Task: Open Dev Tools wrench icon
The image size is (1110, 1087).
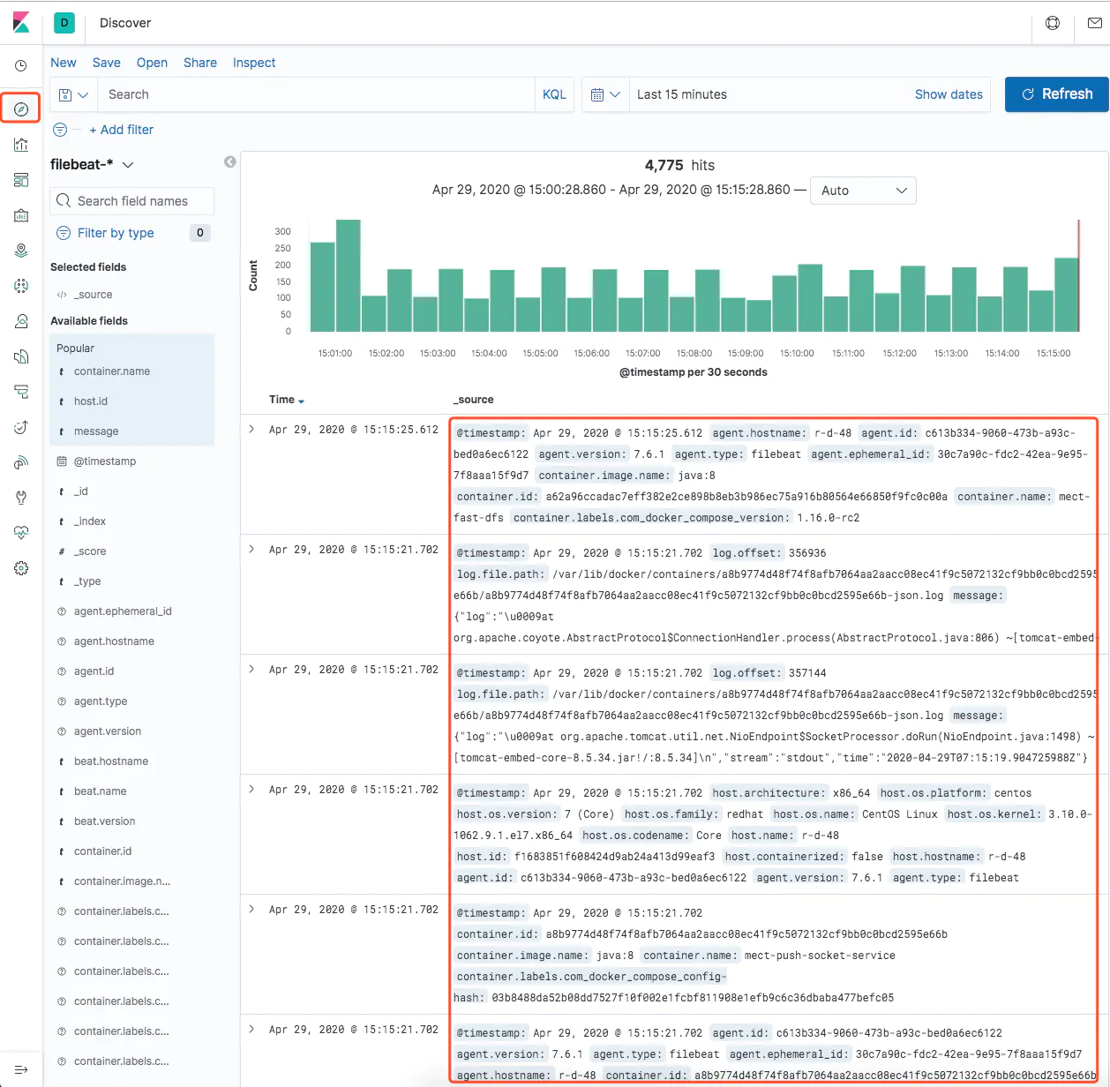Action: tap(21, 498)
